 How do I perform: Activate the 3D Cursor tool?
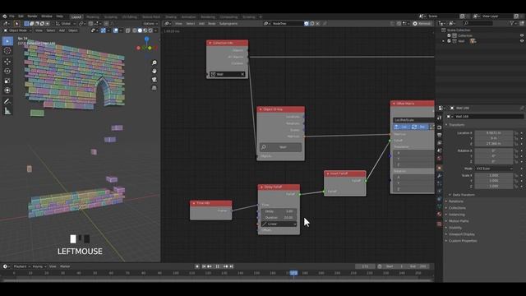pyautogui.click(x=7, y=51)
